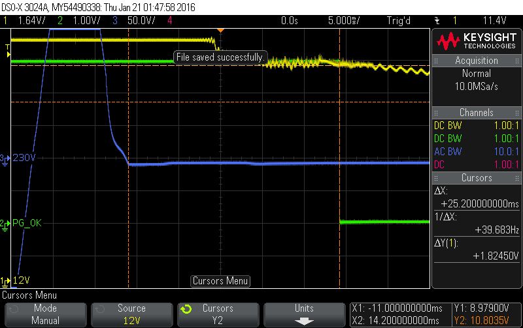Select the yellow DC BW 1.00:1 channel row
The width and height of the screenshot is (523, 328).
(477, 126)
